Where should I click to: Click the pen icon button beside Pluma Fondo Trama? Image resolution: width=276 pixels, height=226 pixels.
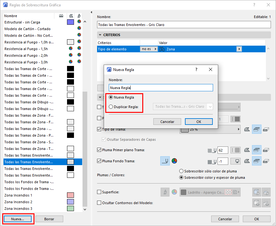pos(165,161)
